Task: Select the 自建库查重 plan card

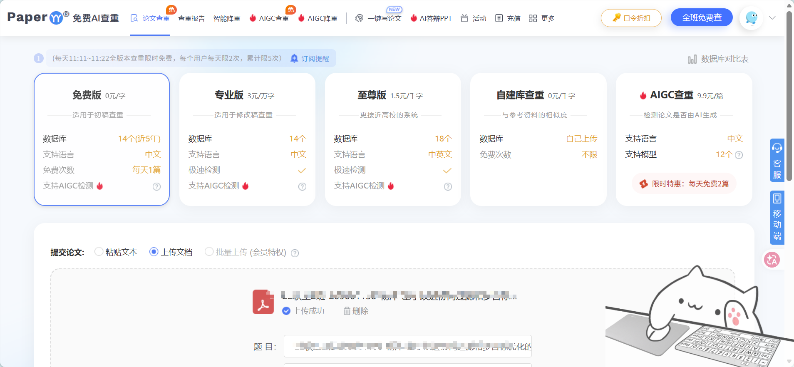Action: click(538, 139)
